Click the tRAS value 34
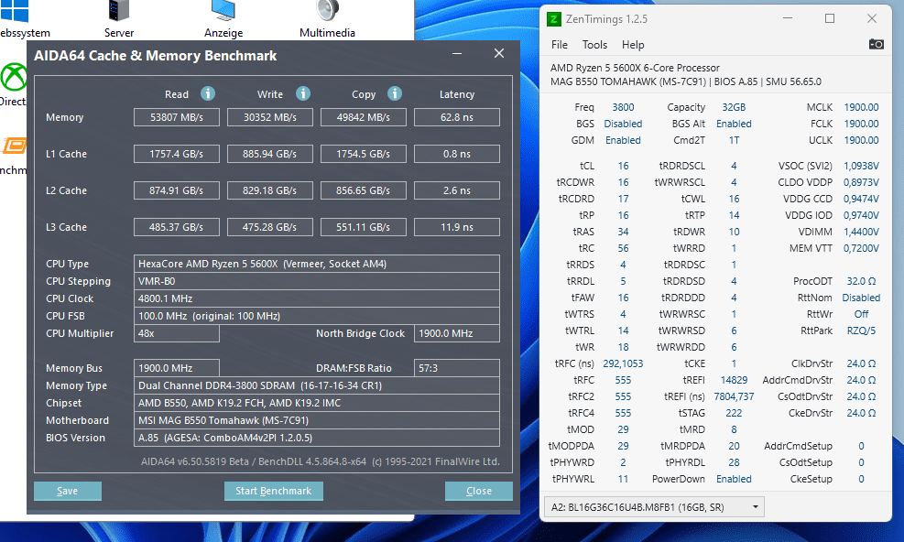 click(x=623, y=232)
